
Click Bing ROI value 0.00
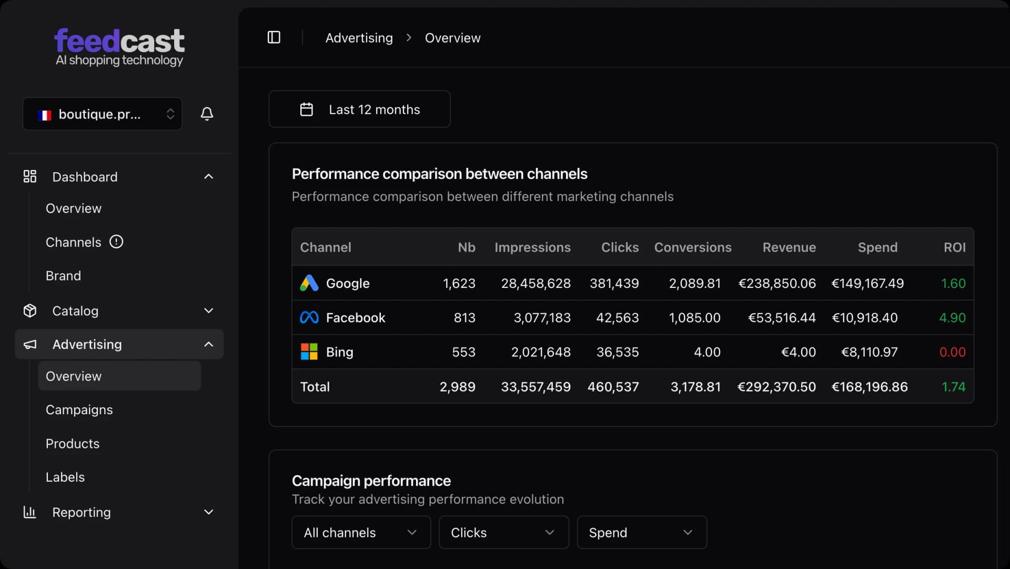953,352
